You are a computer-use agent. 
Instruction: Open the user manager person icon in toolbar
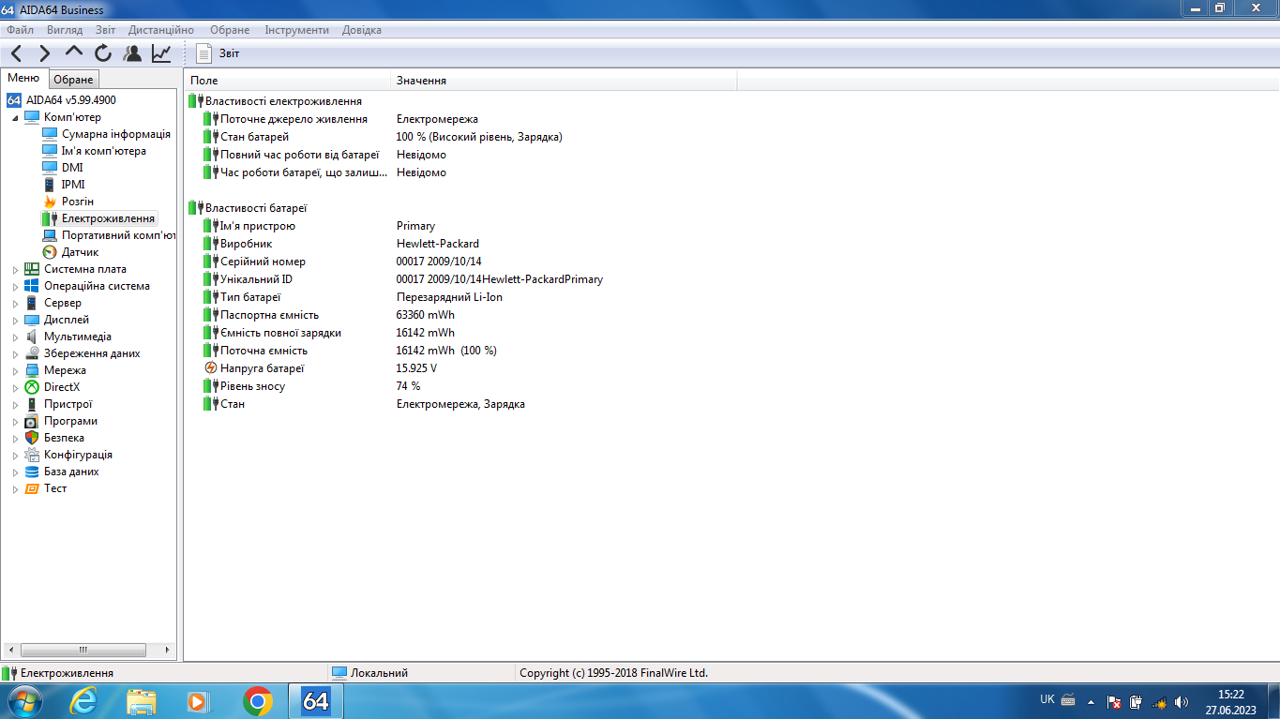(132, 53)
